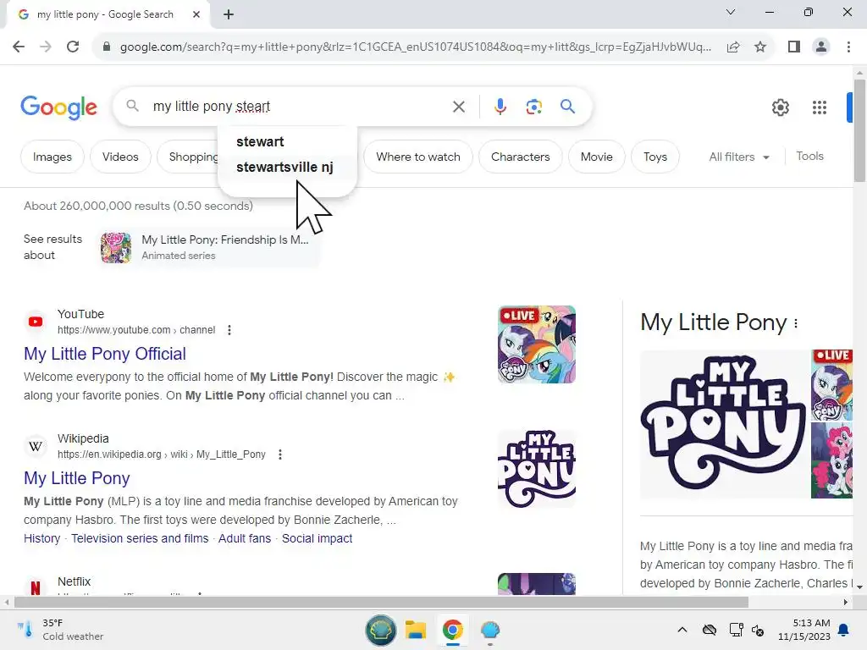Screen dimensions: 867x650
Task: Open a new browser tab
Action: click(229, 14)
